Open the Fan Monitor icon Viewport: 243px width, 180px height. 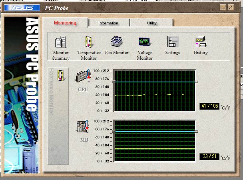click(117, 41)
